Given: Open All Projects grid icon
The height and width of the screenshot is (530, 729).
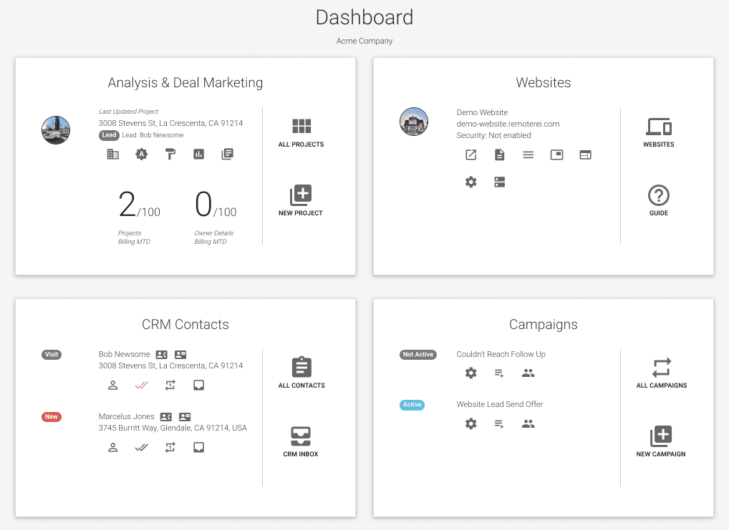Looking at the screenshot, I should click(301, 126).
